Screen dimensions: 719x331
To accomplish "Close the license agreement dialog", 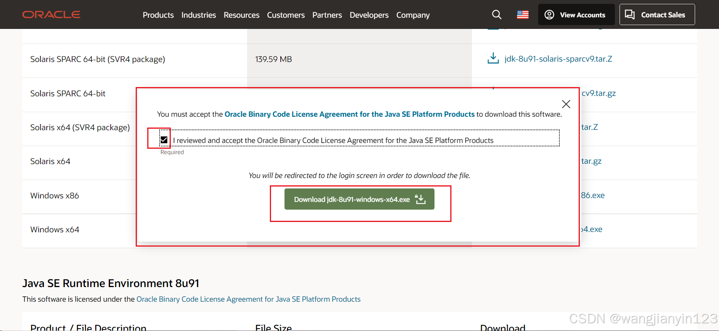I will [566, 104].
